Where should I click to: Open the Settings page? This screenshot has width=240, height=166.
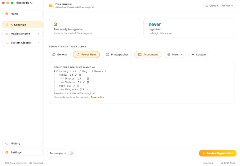click(22, 152)
